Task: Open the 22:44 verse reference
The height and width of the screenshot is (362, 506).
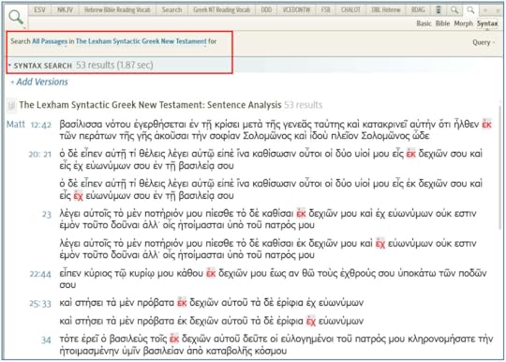Action: [x=40, y=274]
